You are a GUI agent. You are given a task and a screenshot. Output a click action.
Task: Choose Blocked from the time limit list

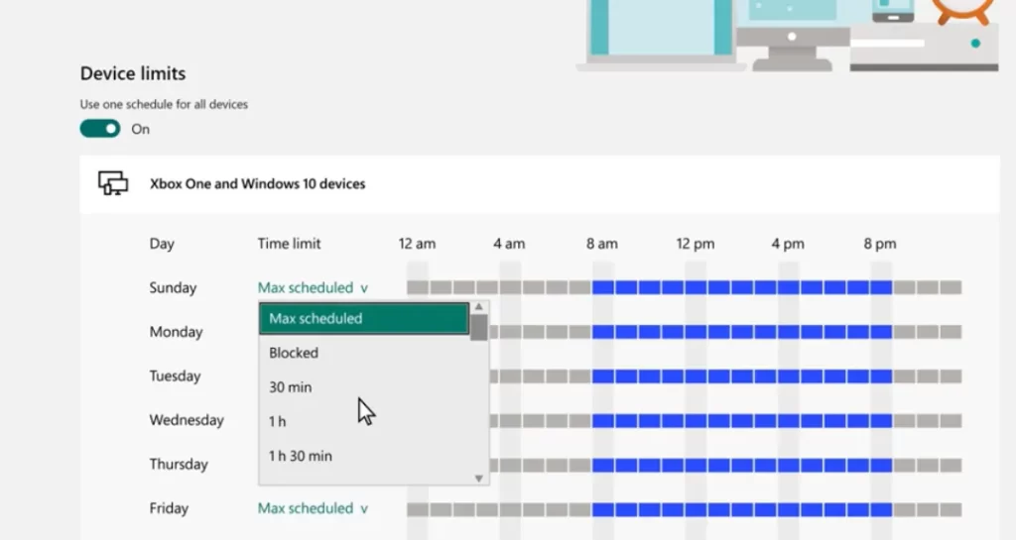[363, 353]
